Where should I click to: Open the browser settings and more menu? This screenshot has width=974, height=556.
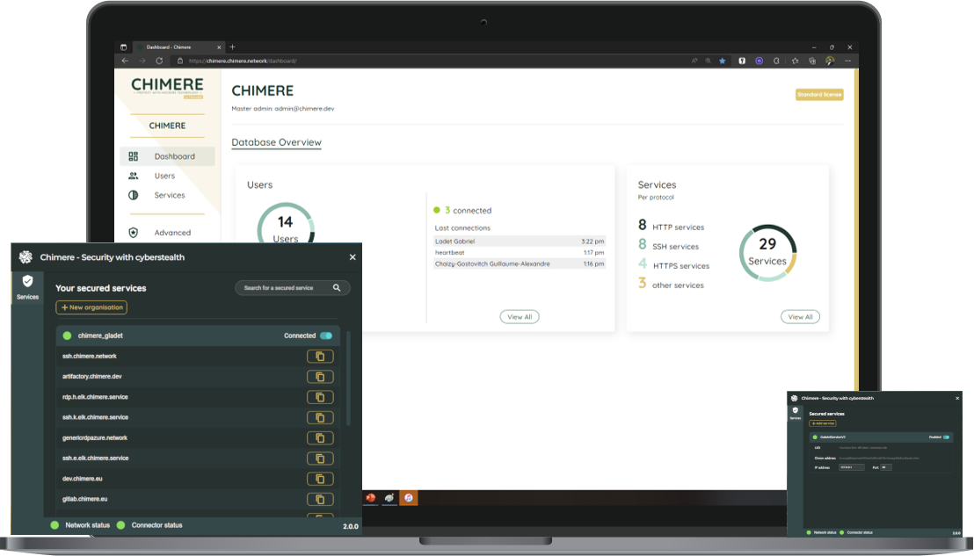(848, 61)
